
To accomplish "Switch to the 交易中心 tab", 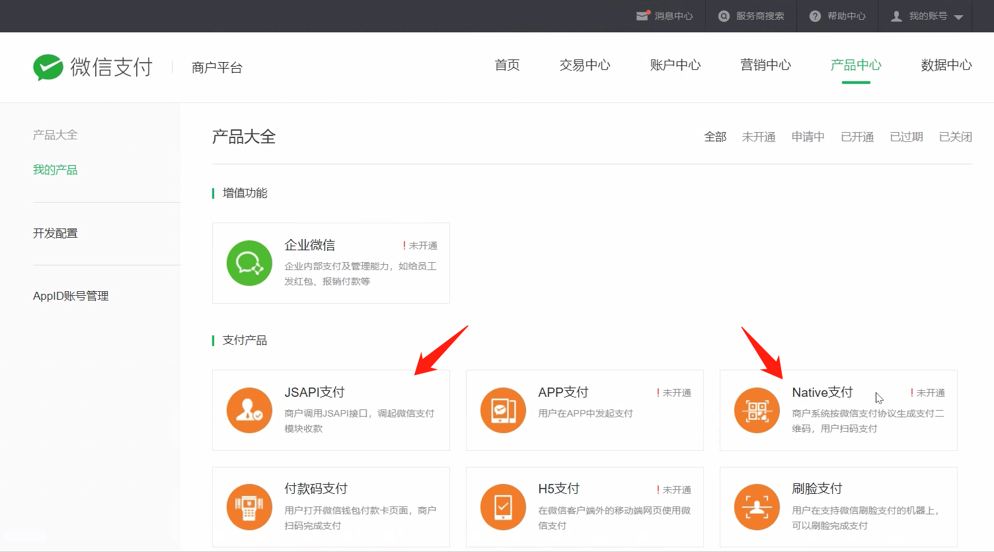I will point(584,65).
